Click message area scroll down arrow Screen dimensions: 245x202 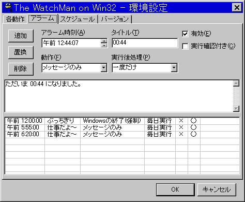click(236, 109)
